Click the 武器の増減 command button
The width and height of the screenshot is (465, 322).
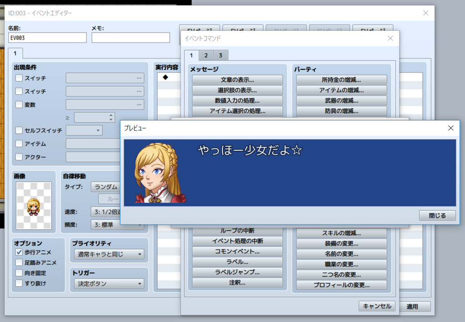pos(341,101)
